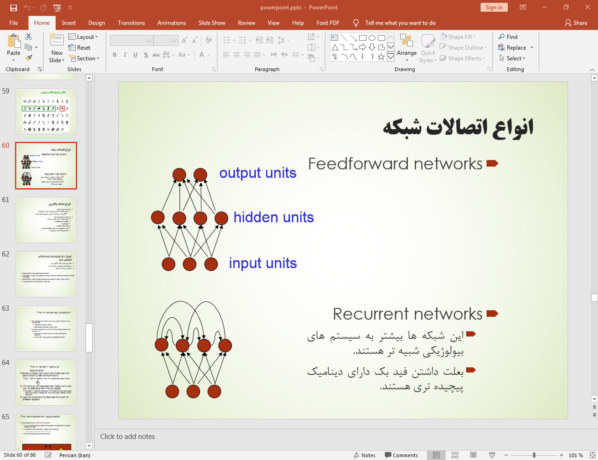The width and height of the screenshot is (598, 460).
Task: Switch to Slide Sorter view icon
Action: pos(455,455)
